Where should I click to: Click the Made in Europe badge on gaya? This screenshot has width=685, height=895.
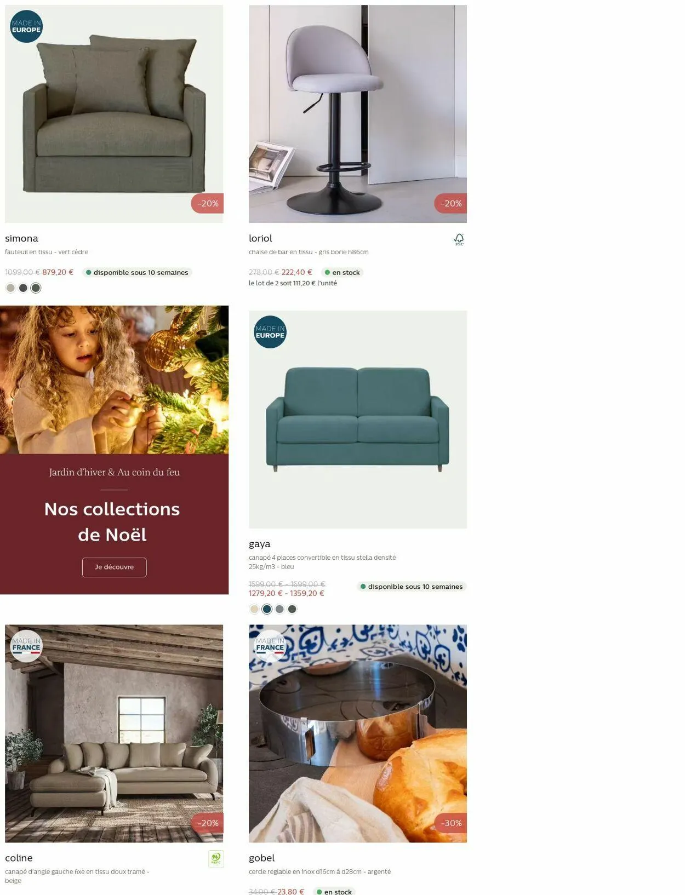coord(270,332)
